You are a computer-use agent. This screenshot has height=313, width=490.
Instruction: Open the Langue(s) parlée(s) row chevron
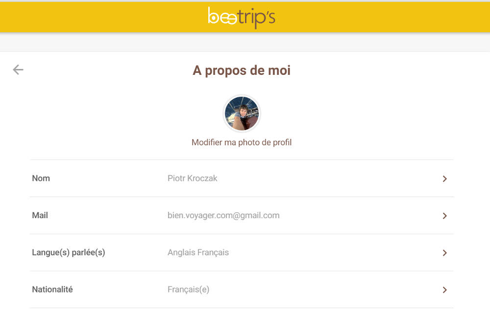tap(444, 253)
